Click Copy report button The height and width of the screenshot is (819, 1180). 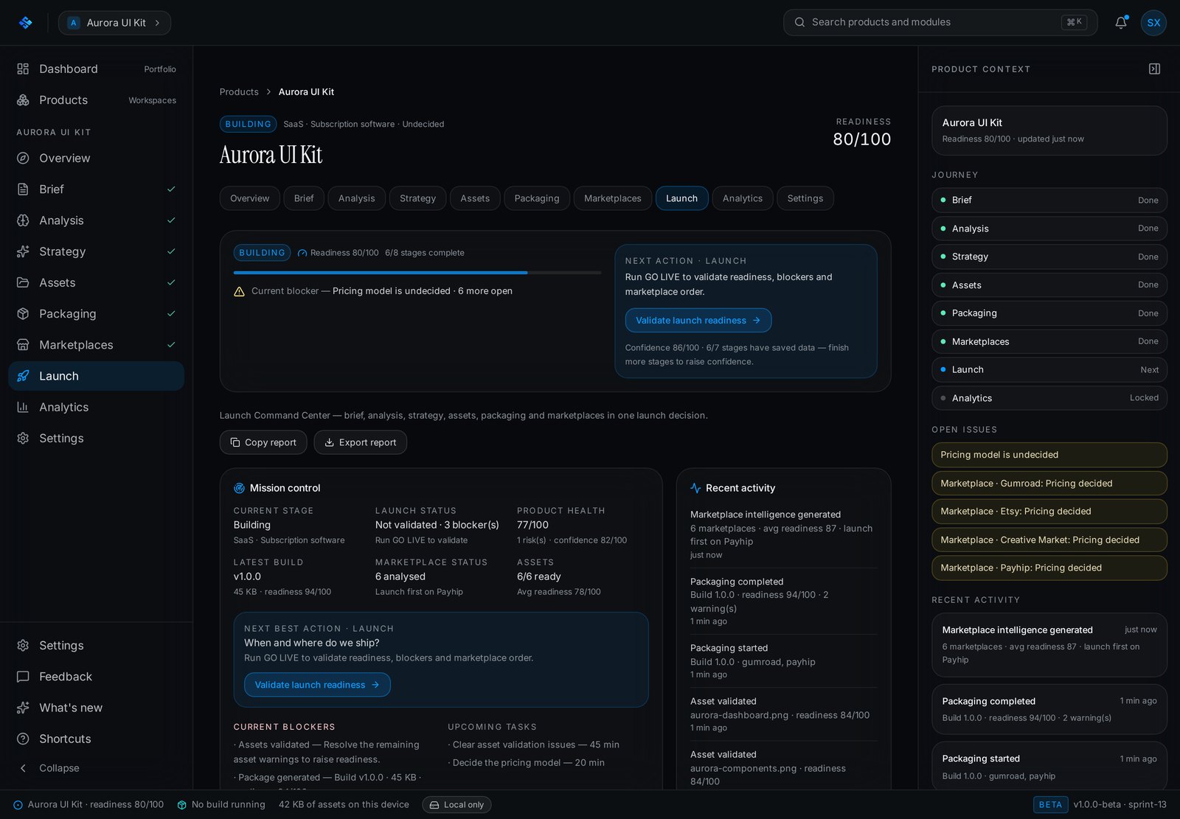263,442
